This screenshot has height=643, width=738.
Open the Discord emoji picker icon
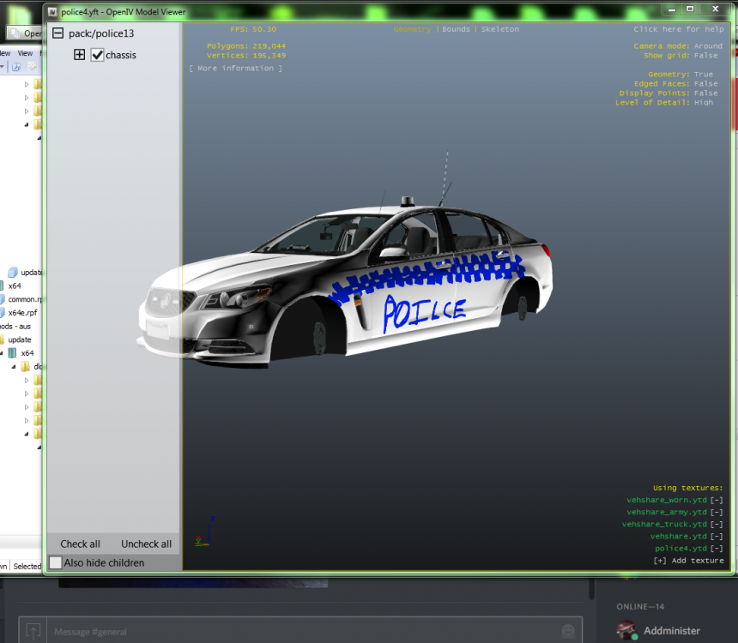tap(566, 631)
